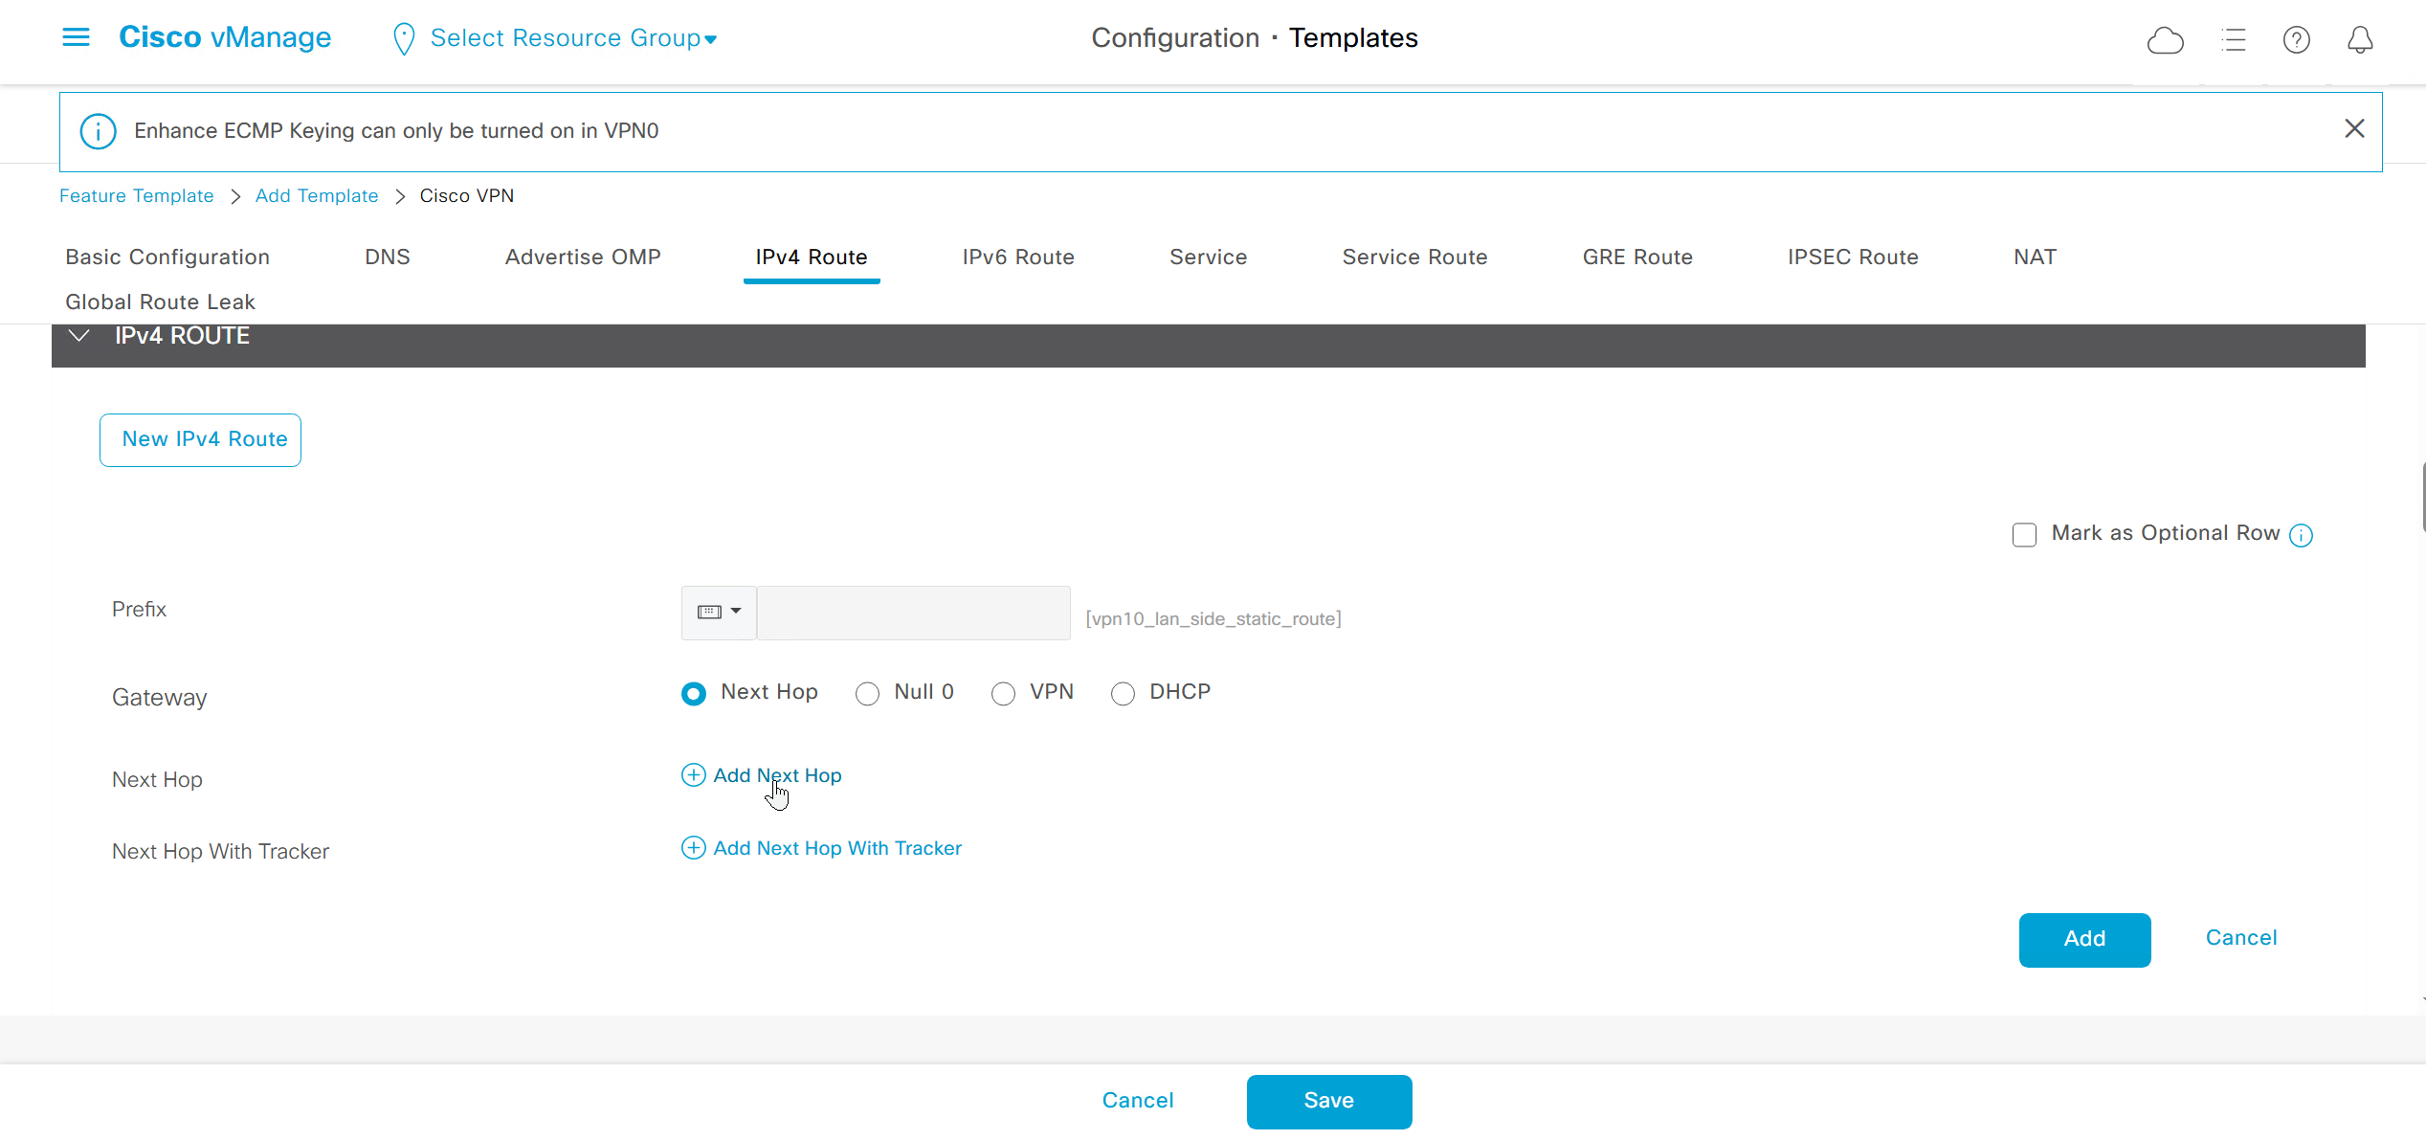Screen dimensions: 2426x1140
Task: Click the cloud onboarding icon
Action: 2165,39
